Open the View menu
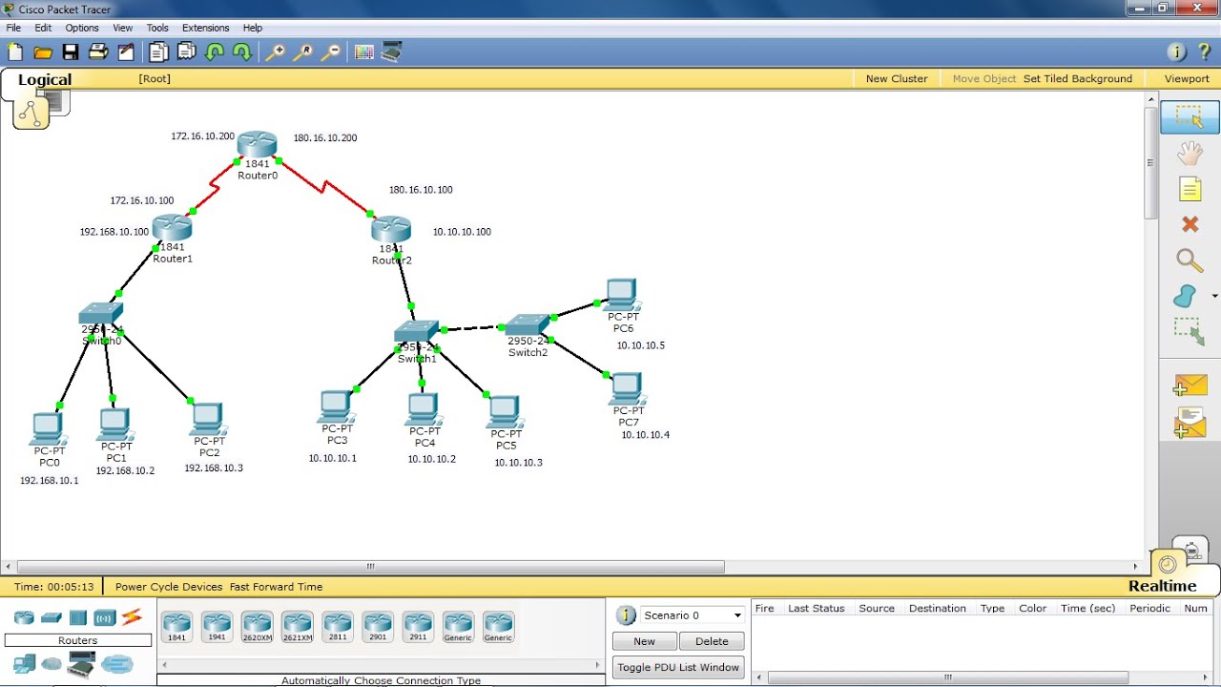Image resolution: width=1221 pixels, height=687 pixels. [123, 28]
